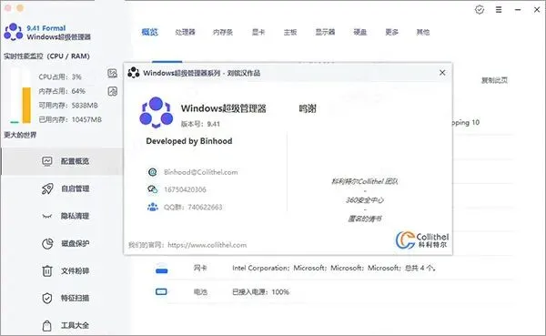Screen dimensions: 546x336
Task: Click the Developed by Binhood text
Action: [189, 141]
